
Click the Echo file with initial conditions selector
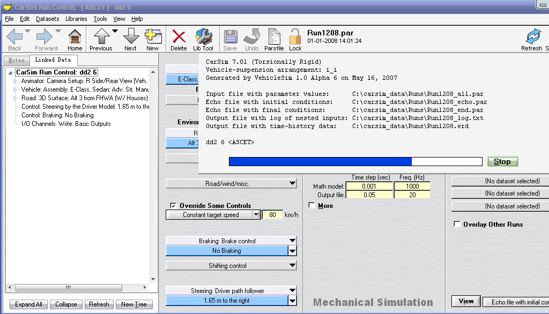pos(516,302)
